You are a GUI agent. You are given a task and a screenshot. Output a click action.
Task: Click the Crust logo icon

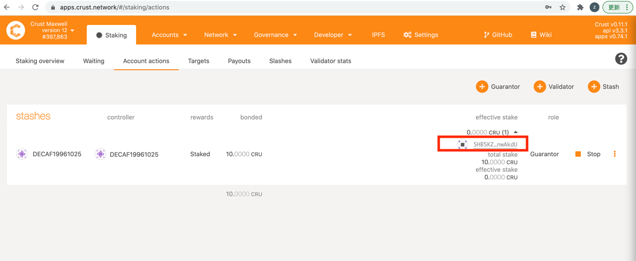click(x=16, y=30)
